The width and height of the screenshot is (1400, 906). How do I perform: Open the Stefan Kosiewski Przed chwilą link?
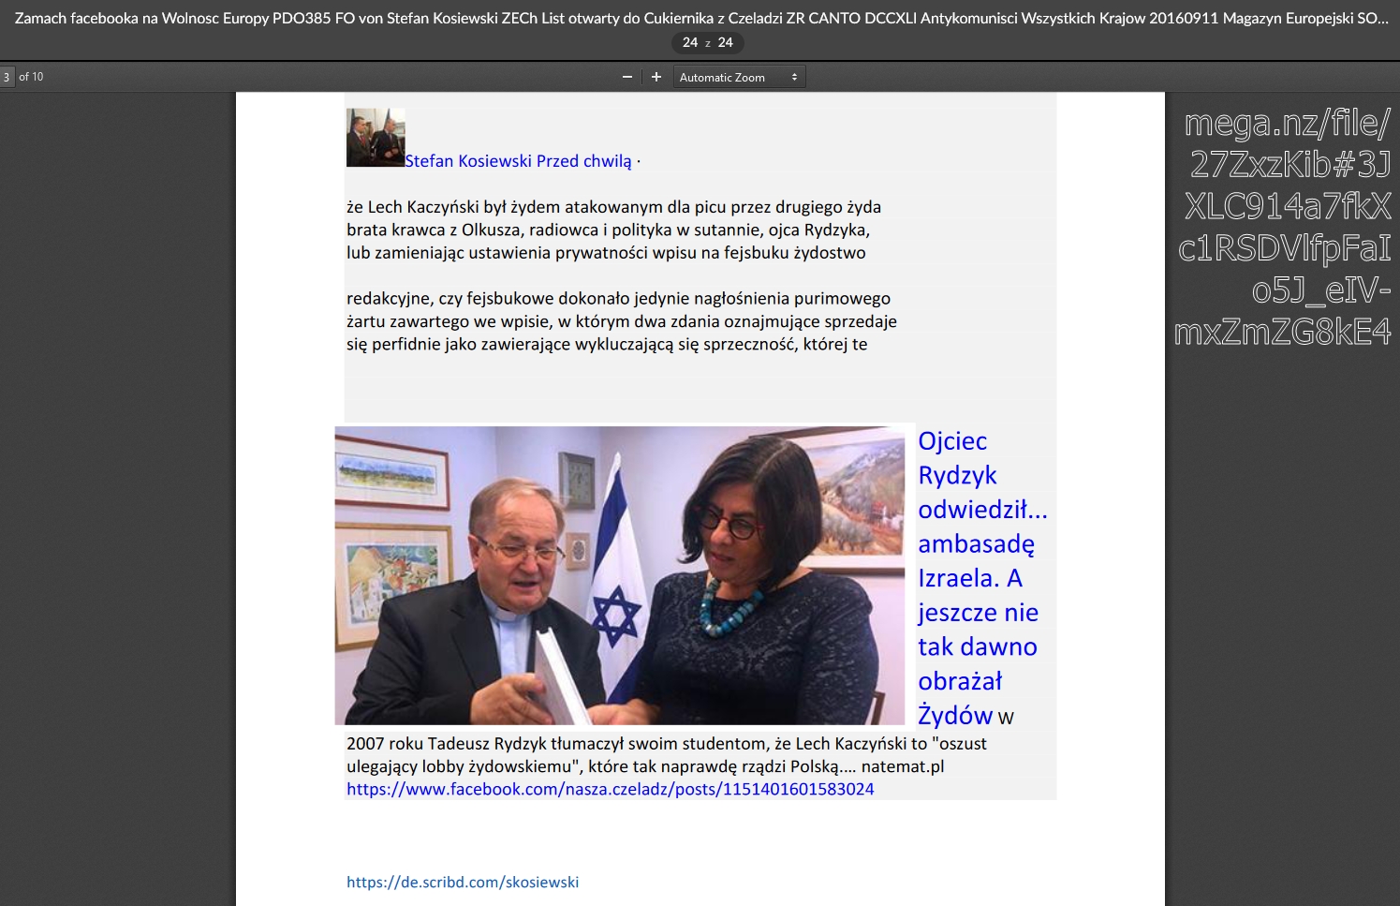(x=518, y=161)
